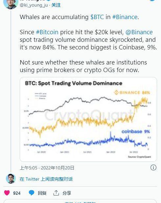
Task: Open the #Binance hashtag
Action: [125, 17]
